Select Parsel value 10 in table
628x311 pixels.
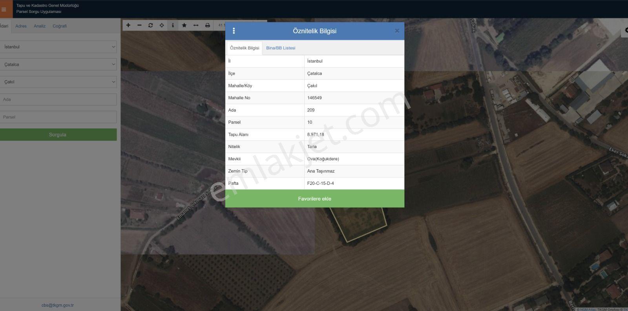(310, 122)
